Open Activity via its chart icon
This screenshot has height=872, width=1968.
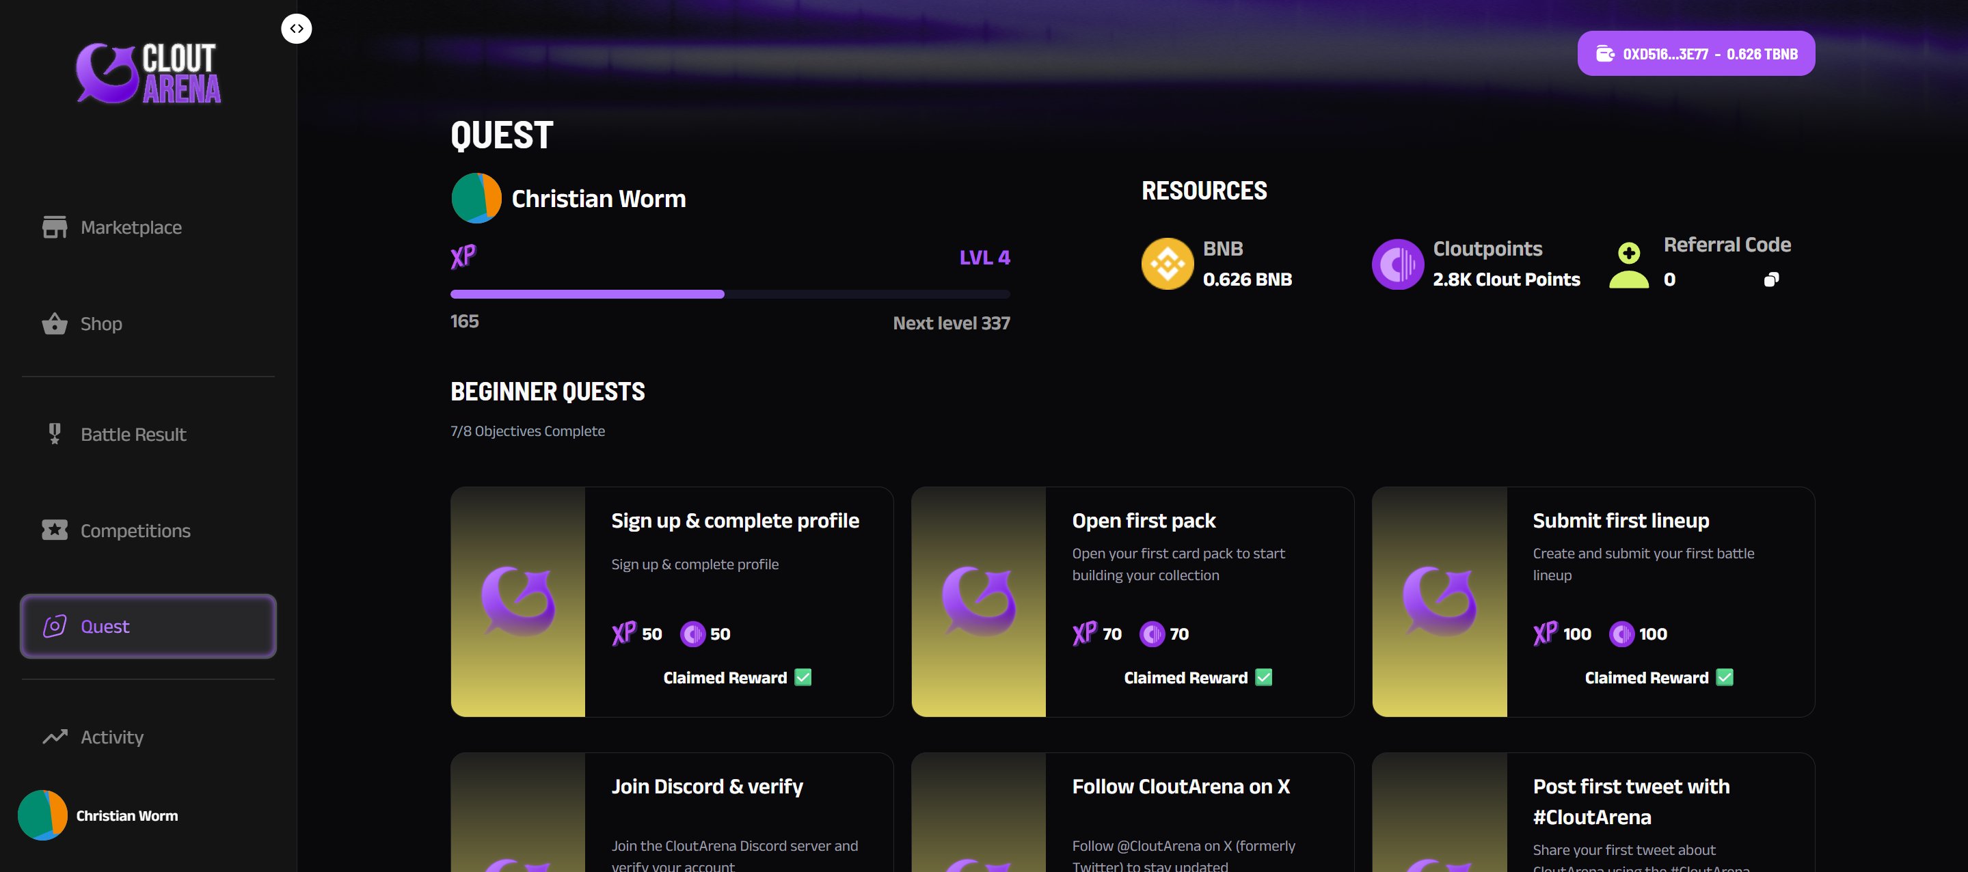pyautogui.click(x=53, y=737)
